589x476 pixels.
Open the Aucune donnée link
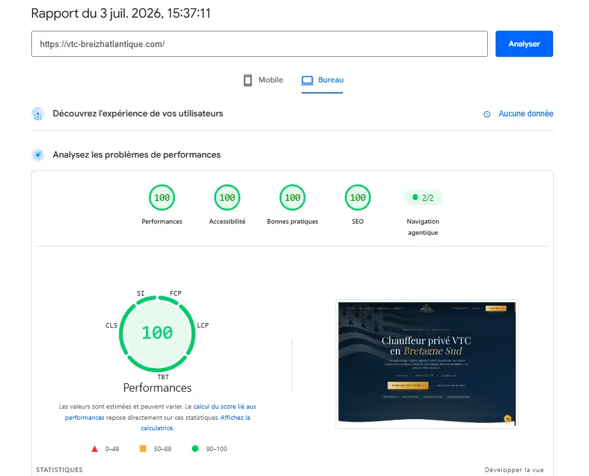pos(526,114)
